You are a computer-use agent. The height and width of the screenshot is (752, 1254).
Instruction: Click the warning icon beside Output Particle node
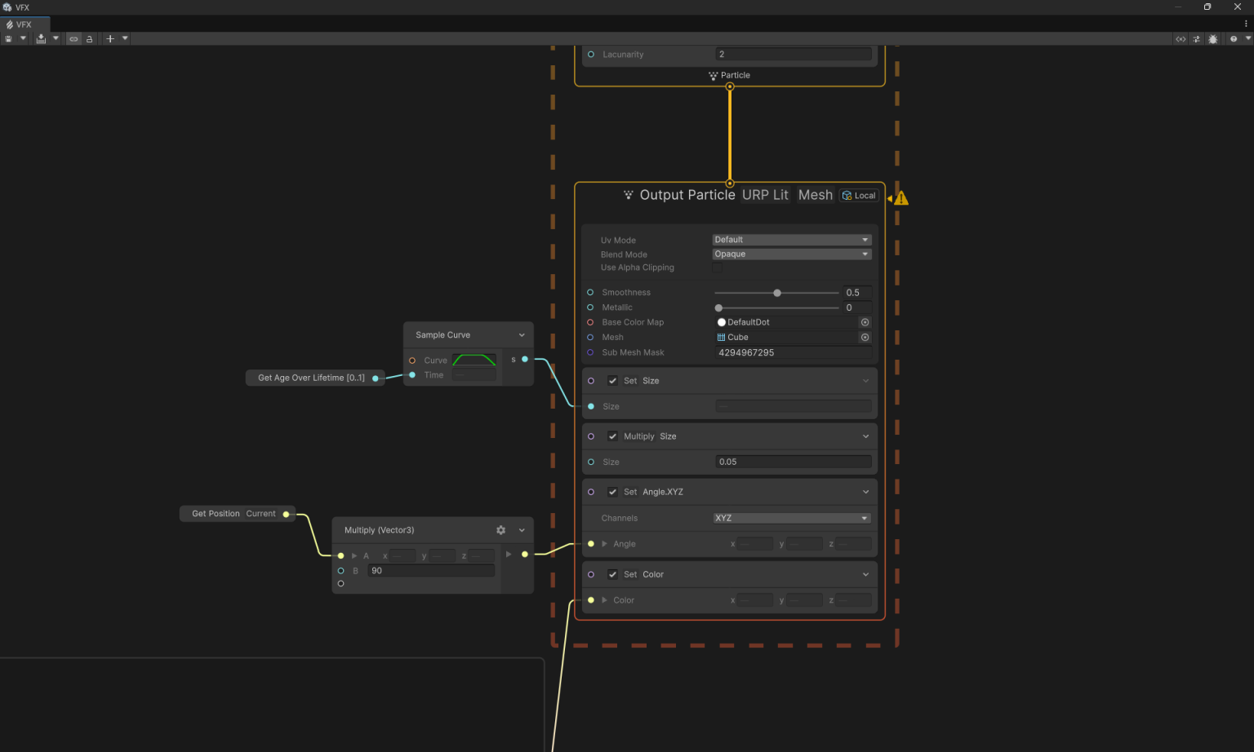900,197
